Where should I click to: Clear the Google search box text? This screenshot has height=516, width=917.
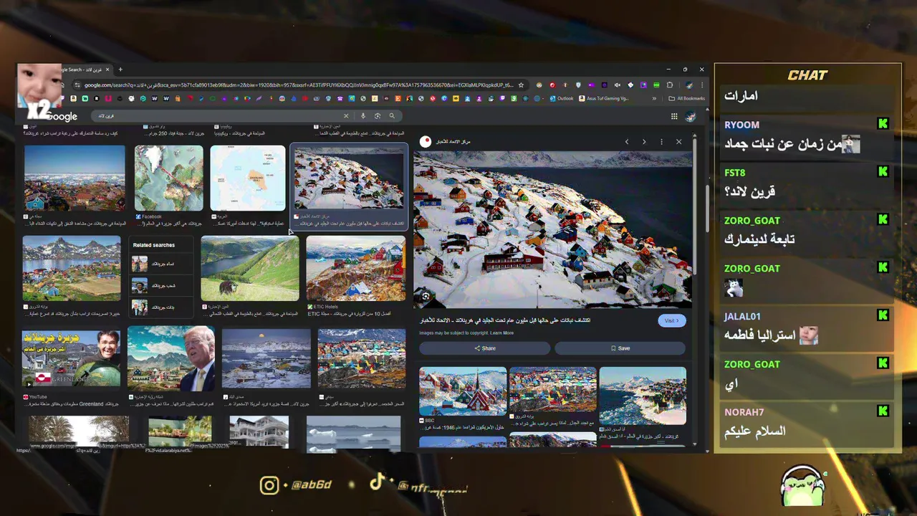[x=346, y=116]
